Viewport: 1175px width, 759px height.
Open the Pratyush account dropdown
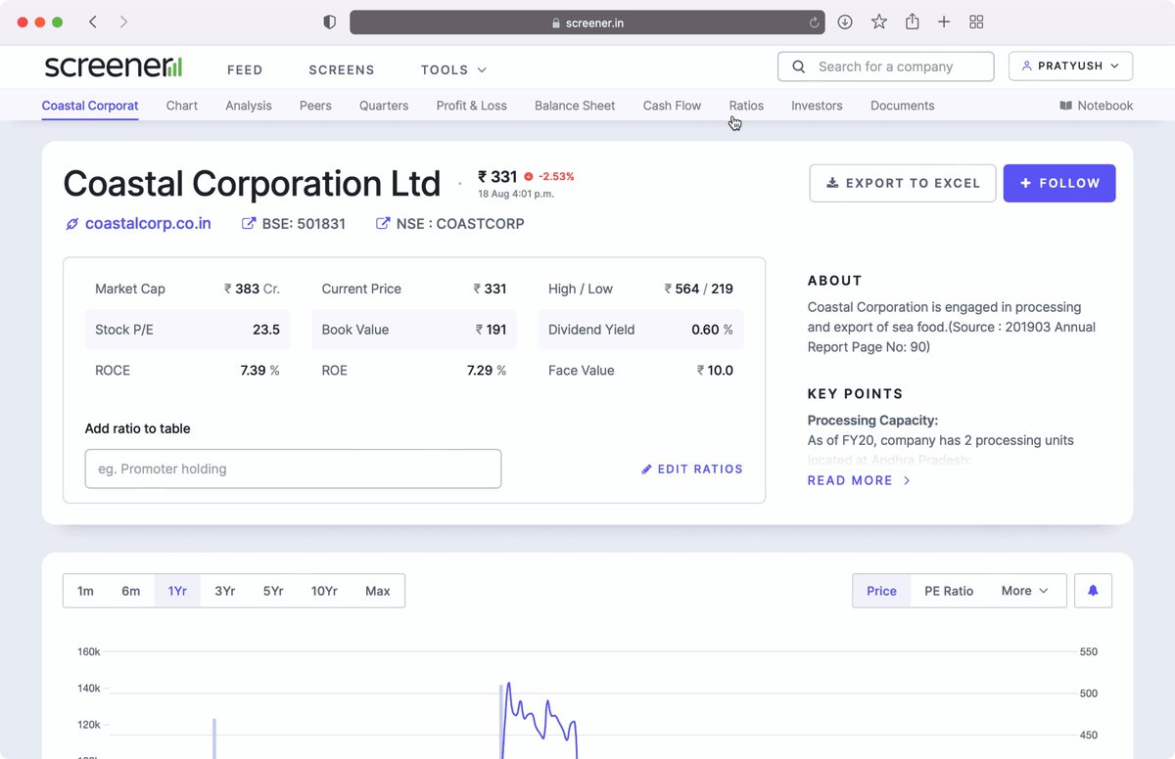click(1070, 67)
